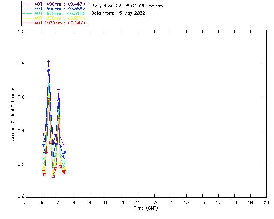Click the station title text starting with PML
This screenshot has width=274, height=219.
(127, 6)
